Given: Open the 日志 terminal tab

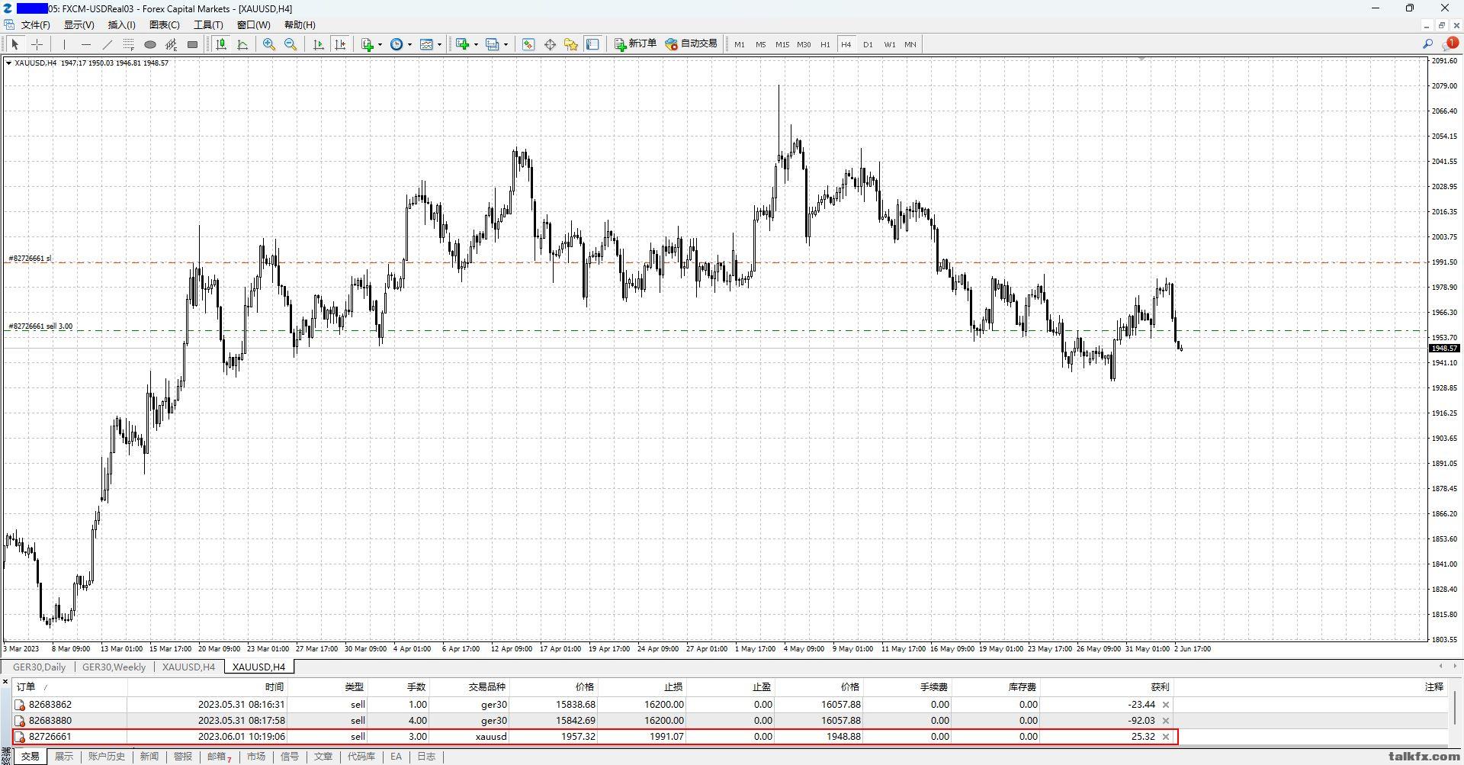Looking at the screenshot, I should coord(426,757).
